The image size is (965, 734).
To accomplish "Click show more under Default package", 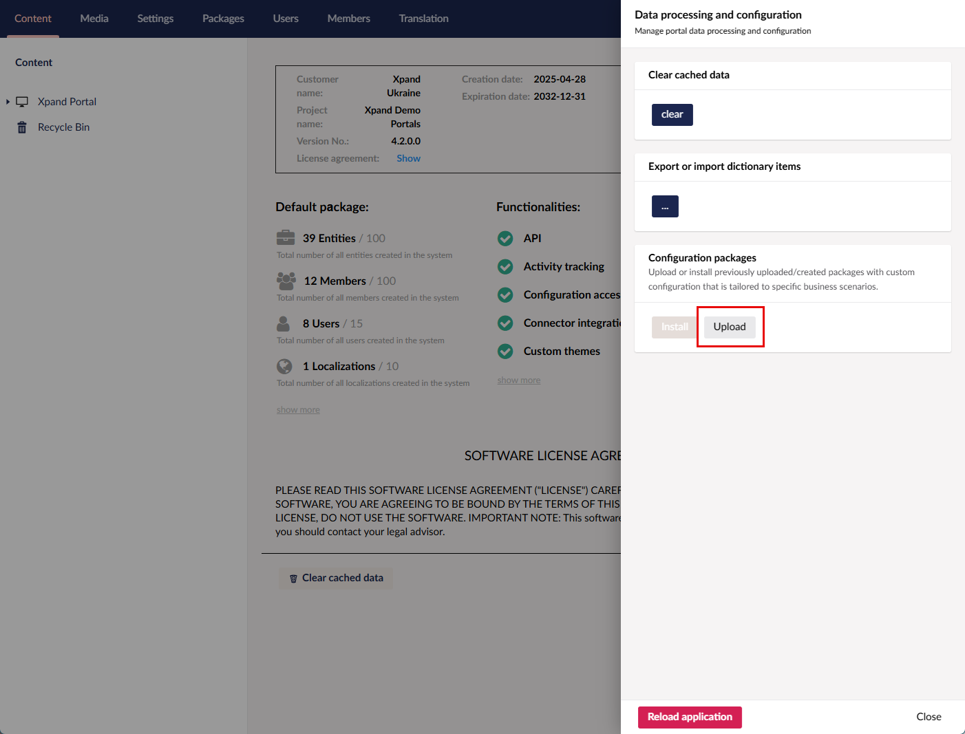I will pos(298,410).
